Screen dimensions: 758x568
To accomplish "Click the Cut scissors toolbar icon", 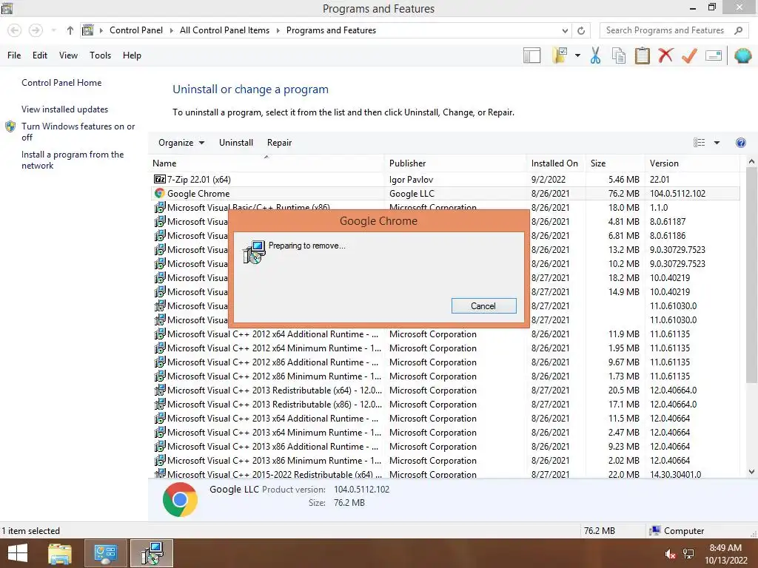I will pyautogui.click(x=595, y=55).
